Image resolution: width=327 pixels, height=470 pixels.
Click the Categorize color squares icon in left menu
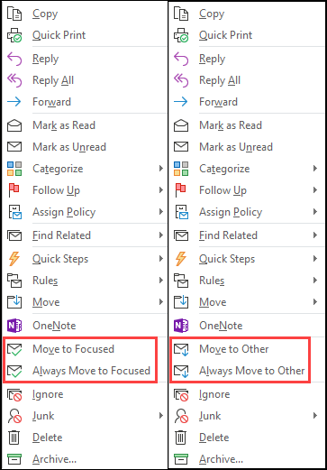14,169
